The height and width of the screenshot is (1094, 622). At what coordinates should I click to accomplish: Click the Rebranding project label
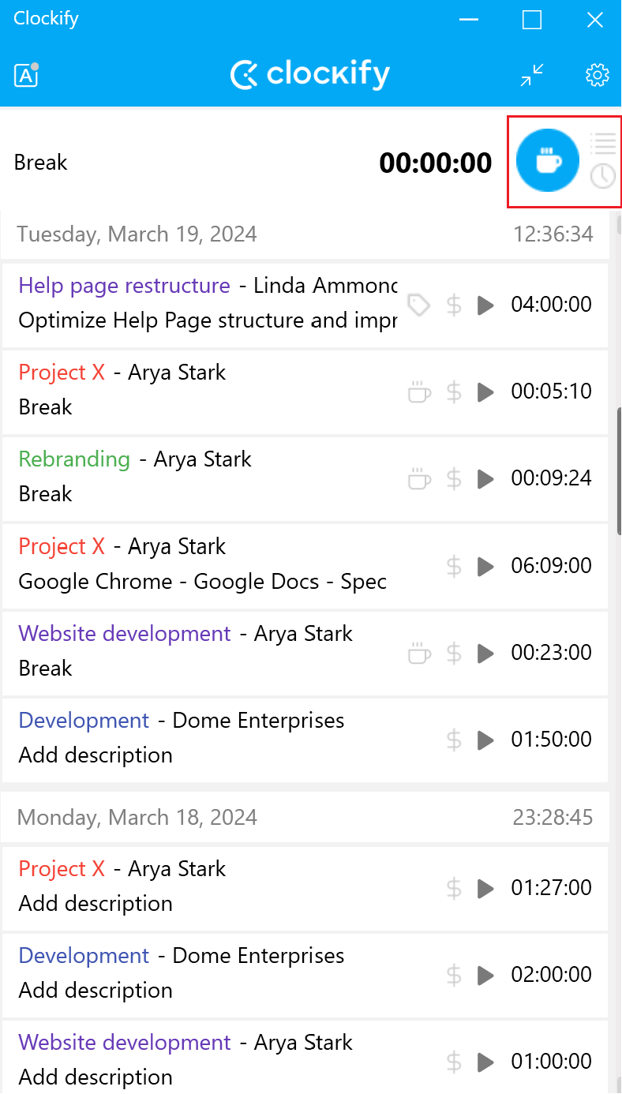(74, 459)
